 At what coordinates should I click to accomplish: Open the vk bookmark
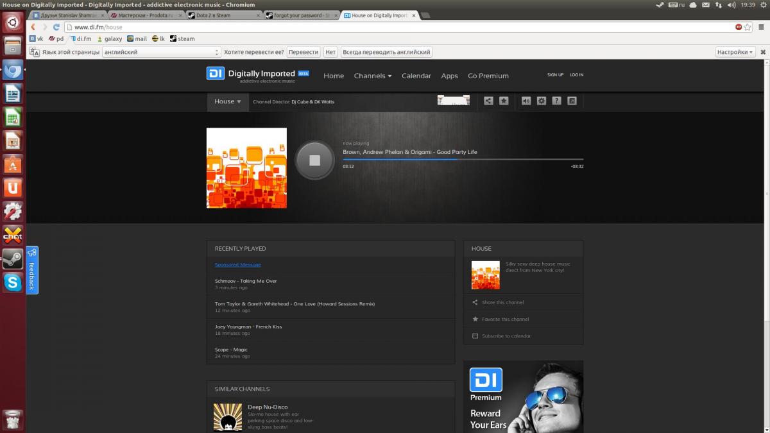click(36, 38)
